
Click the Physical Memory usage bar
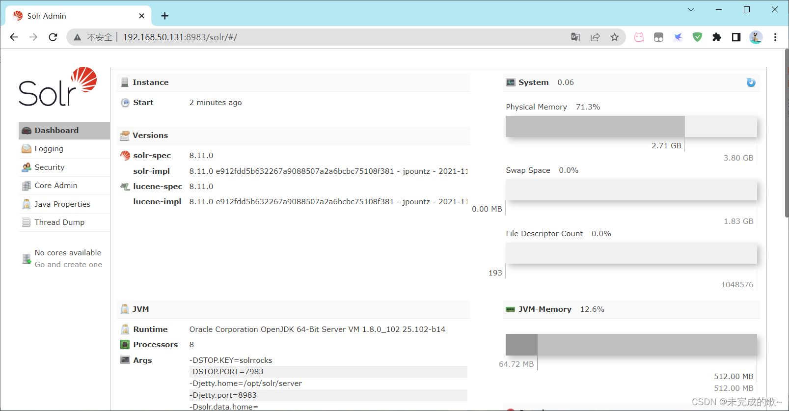(x=631, y=126)
